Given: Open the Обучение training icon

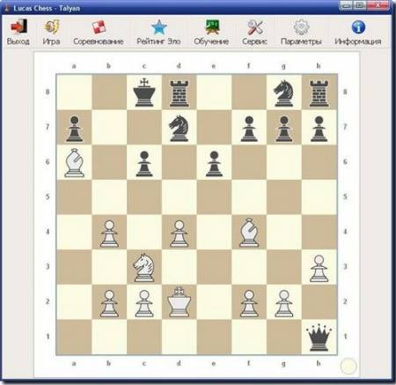Looking at the screenshot, I should coord(211,27).
